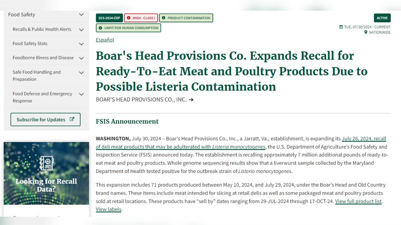The width and height of the screenshot is (401, 225).
Task: Open the View full product list link
Action: 358,201
